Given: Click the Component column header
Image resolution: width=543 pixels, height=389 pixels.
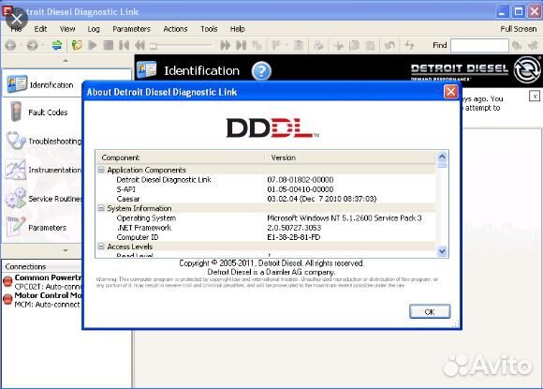Looking at the screenshot, I should click(x=181, y=157).
